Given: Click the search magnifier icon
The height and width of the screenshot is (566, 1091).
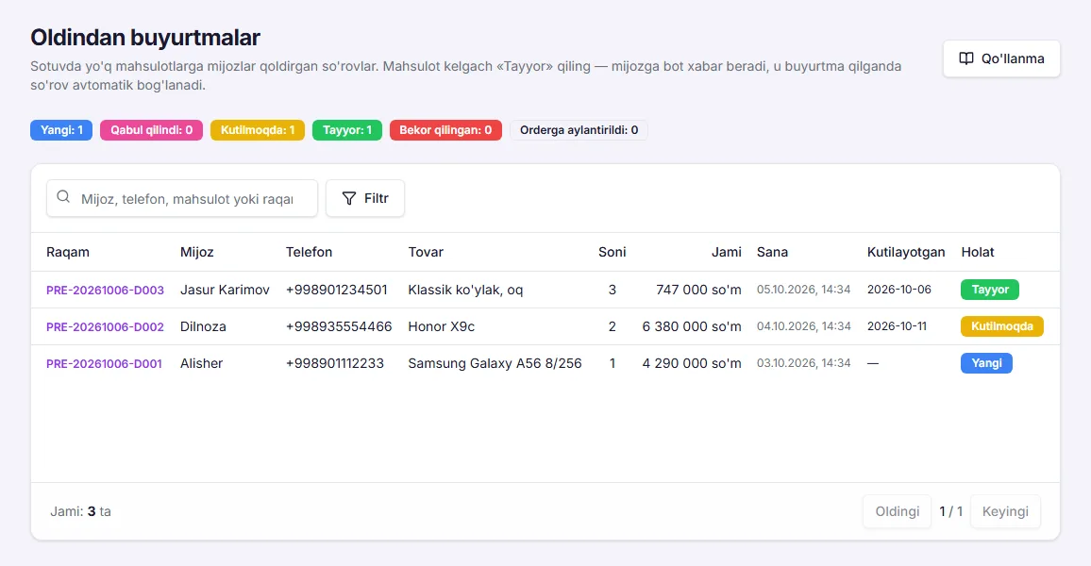Looking at the screenshot, I should click(63, 197).
